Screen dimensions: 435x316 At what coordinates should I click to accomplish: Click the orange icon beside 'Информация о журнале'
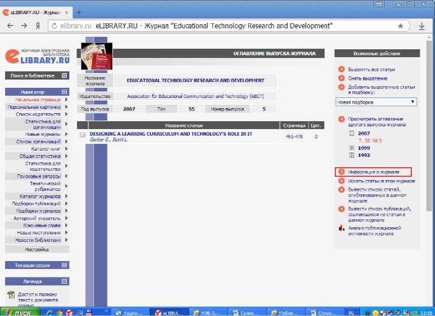(x=341, y=172)
